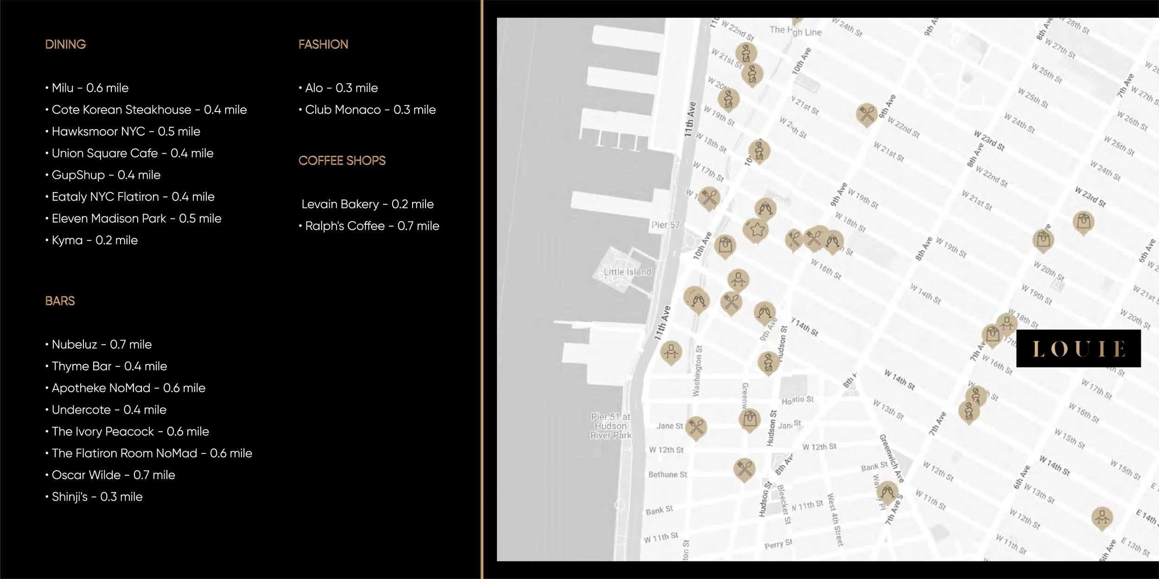1159x579 pixels.
Task: Click the LOUIE logo on the map
Action: tap(1078, 349)
